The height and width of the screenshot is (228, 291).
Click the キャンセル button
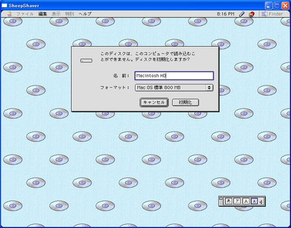point(154,102)
